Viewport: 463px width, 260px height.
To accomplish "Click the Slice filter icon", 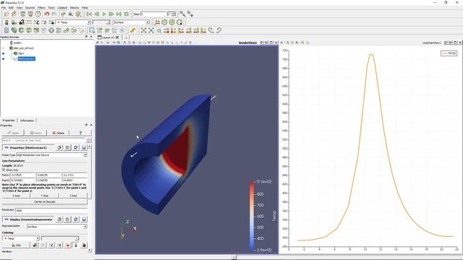I will click(x=29, y=30).
